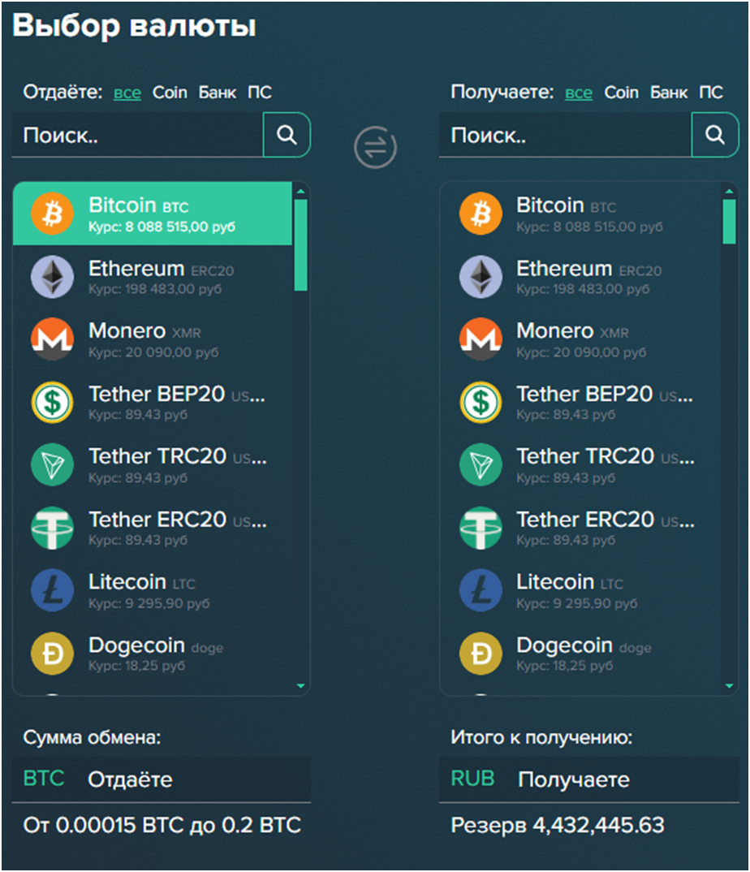Image resolution: width=750 pixels, height=872 pixels.
Task: Click the Dogecoin icon in the give list
Action: pos(52,654)
